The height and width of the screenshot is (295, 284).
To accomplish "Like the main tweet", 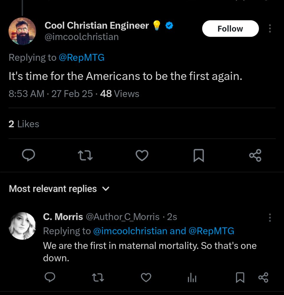I will tap(142, 155).
